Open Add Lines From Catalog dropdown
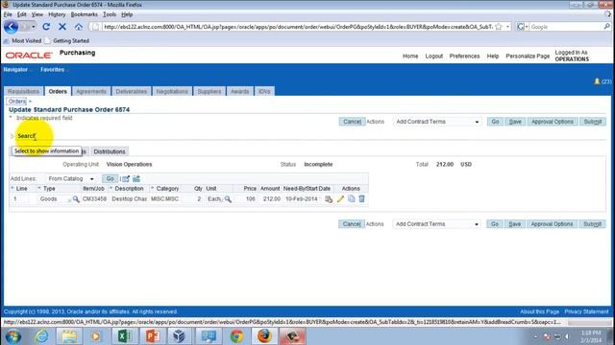This screenshot has height=345, width=615. tap(71, 179)
